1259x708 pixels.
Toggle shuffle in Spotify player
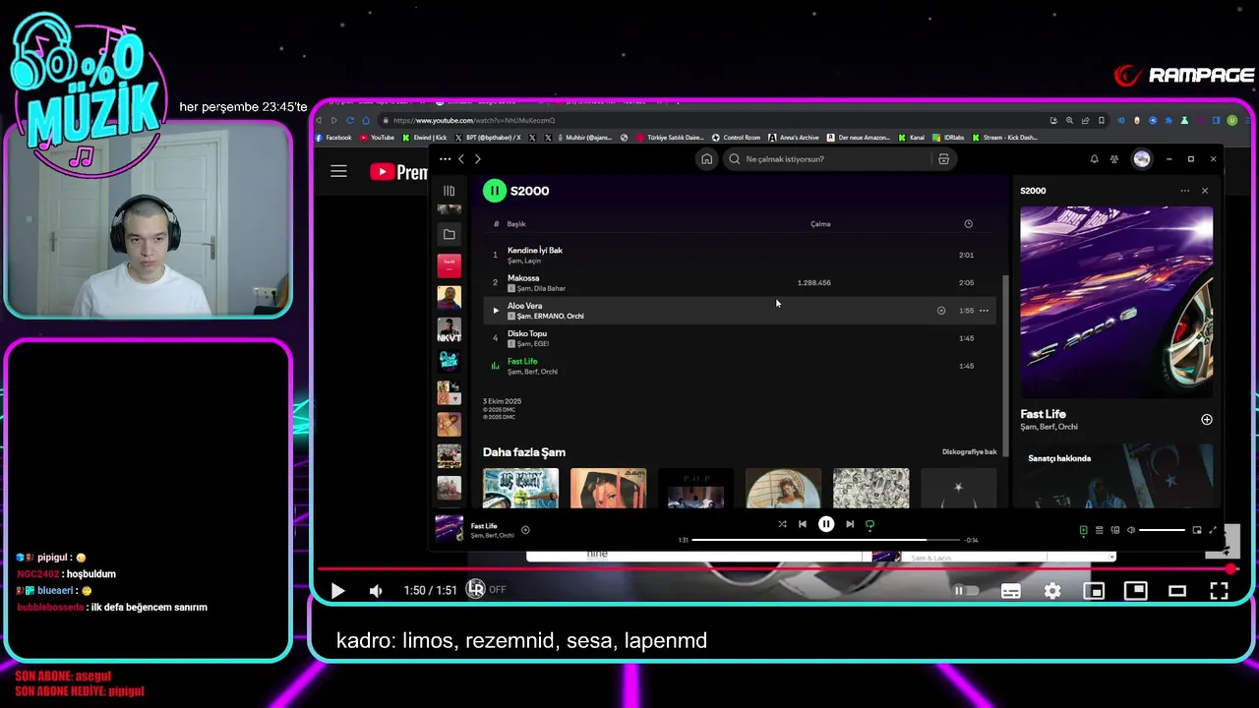pyautogui.click(x=782, y=524)
